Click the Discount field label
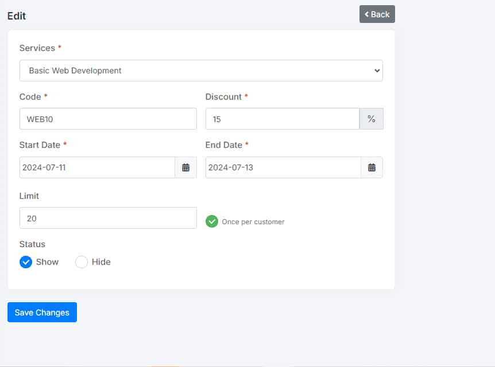Screen dimensions: 495x367 tap(223, 97)
